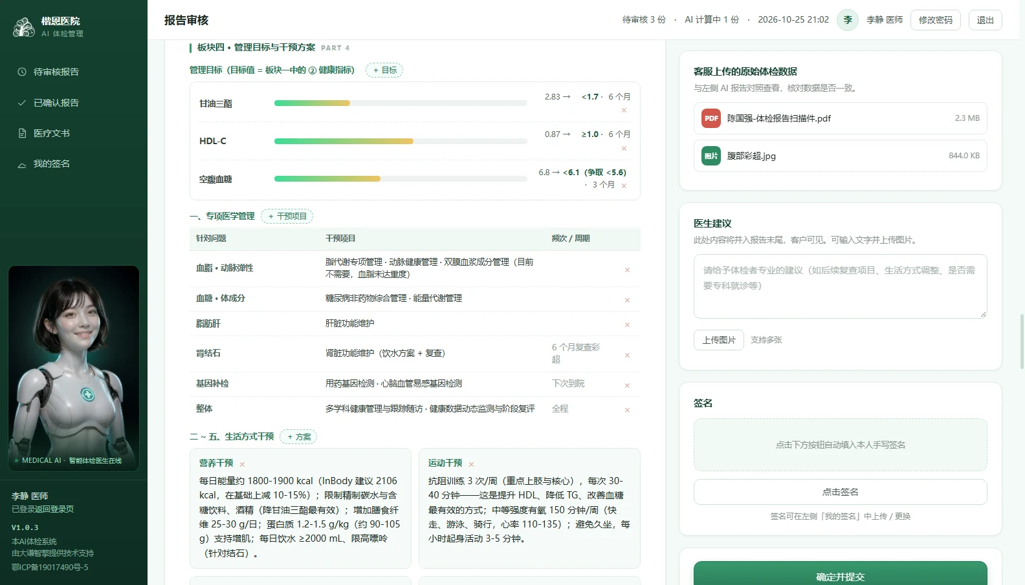Click the AI 计算中 1 份 status text
This screenshot has width=1025, height=585.
click(x=712, y=20)
